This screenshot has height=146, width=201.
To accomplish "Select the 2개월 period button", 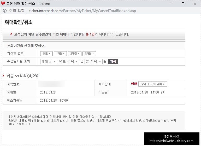I will pos(75,54).
